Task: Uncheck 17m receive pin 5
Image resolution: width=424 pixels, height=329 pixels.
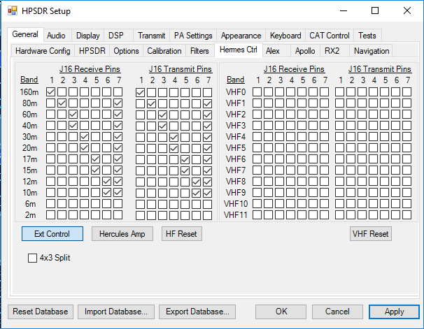Action: pos(95,159)
